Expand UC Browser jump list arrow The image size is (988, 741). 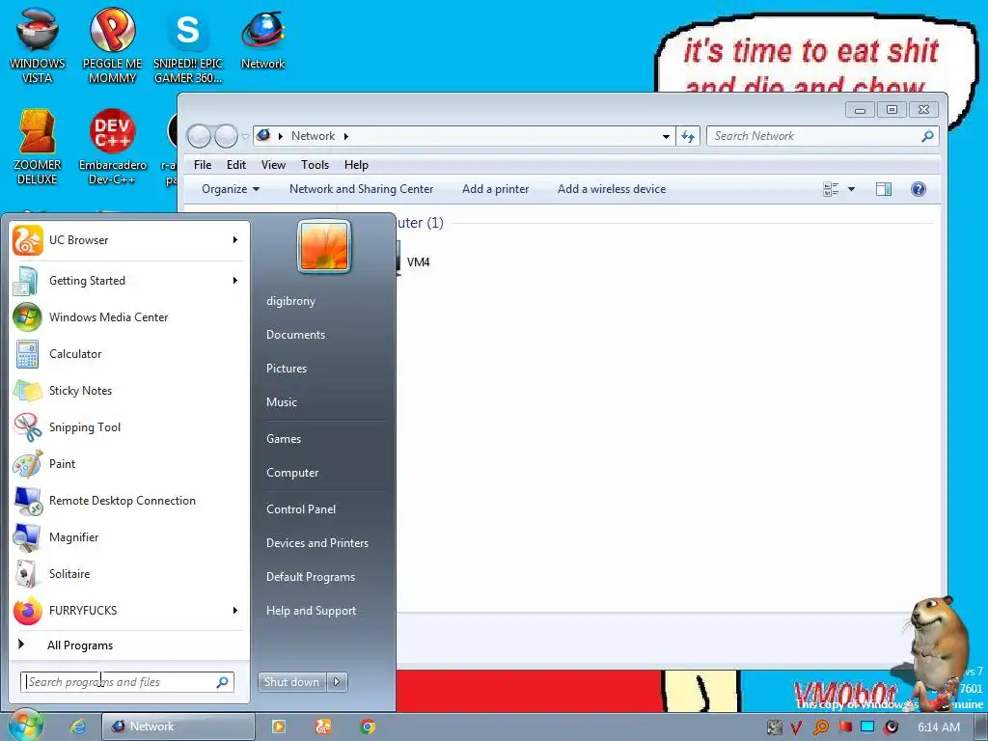click(235, 240)
